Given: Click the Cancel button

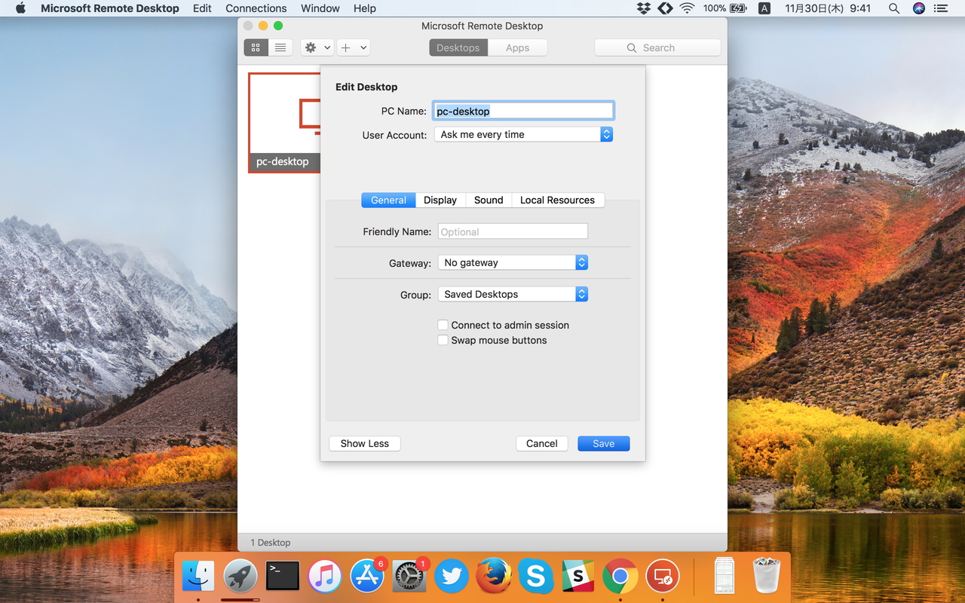Looking at the screenshot, I should 542,443.
